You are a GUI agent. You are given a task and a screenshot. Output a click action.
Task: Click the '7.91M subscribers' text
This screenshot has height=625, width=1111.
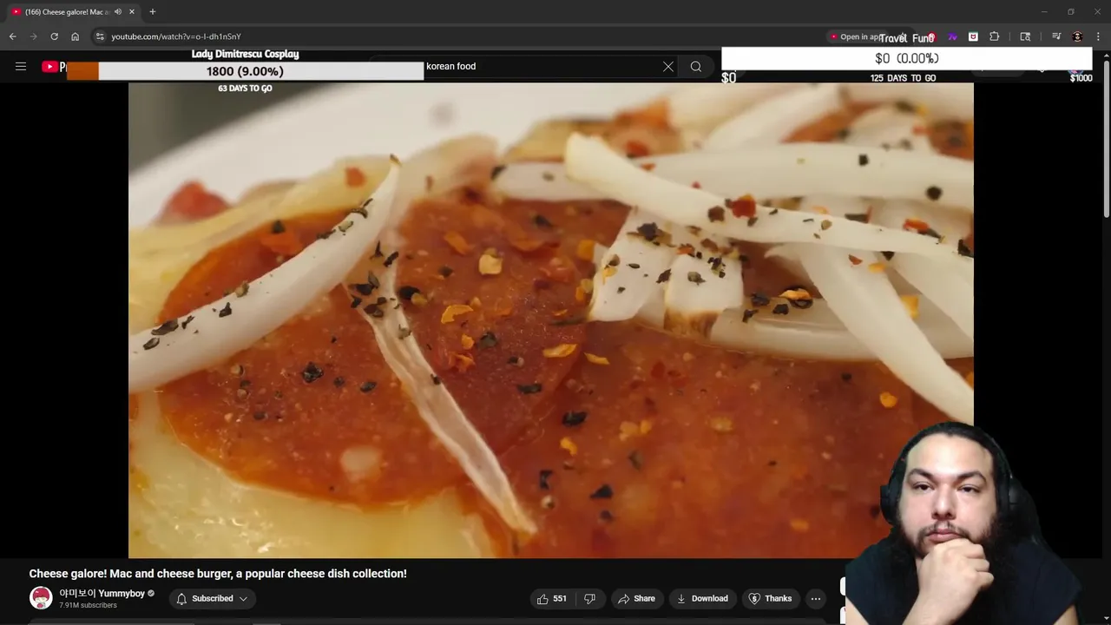[x=88, y=605]
